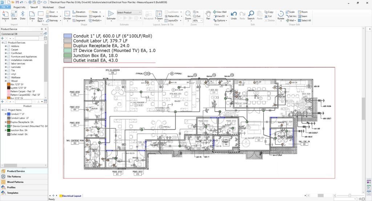The width and height of the screenshot is (372, 201).
Task: Click the Undo arrow
Action: (234, 15)
